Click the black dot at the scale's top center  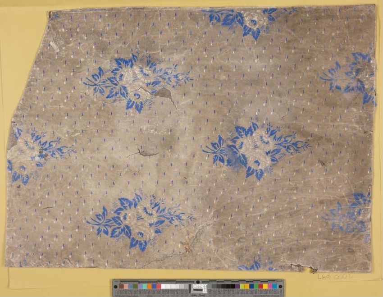pyautogui.click(x=198, y=282)
